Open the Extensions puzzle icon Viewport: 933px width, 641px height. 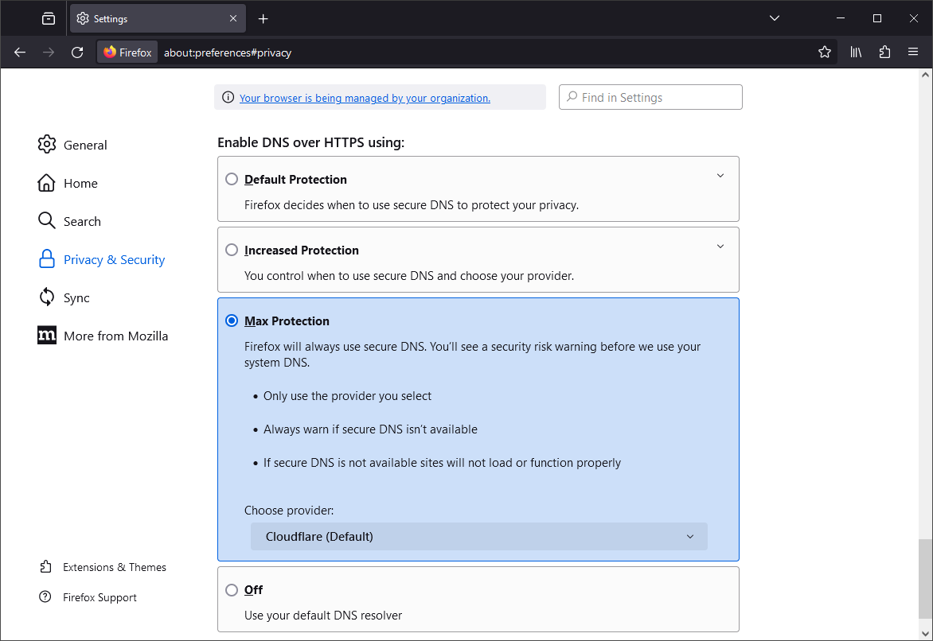tap(884, 52)
